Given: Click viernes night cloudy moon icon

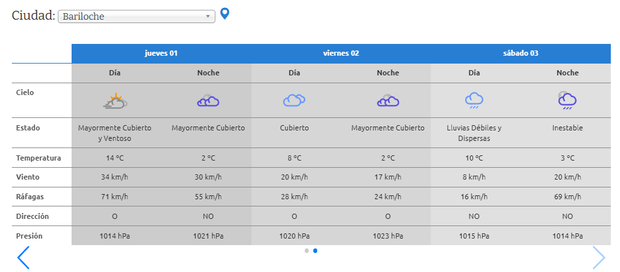Looking at the screenshot, I should (387, 100).
